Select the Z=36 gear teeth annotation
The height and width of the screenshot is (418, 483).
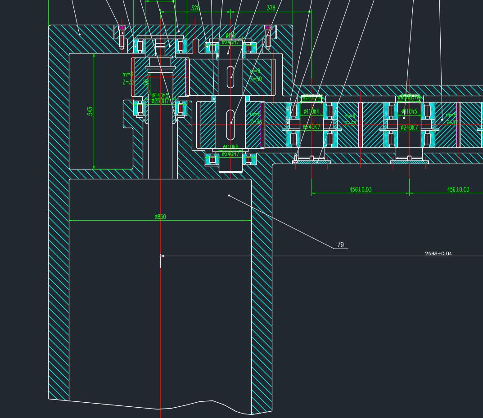pos(256,122)
